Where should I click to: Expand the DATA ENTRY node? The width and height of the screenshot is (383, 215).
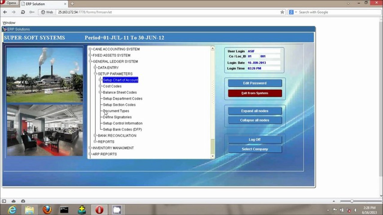click(x=95, y=67)
